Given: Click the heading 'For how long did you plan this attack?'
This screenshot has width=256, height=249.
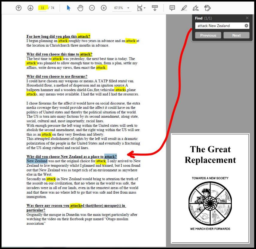Looking at the screenshot, I should coord(58,36).
